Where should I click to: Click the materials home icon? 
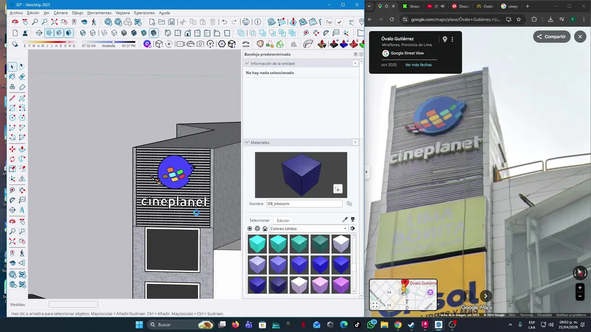click(265, 229)
